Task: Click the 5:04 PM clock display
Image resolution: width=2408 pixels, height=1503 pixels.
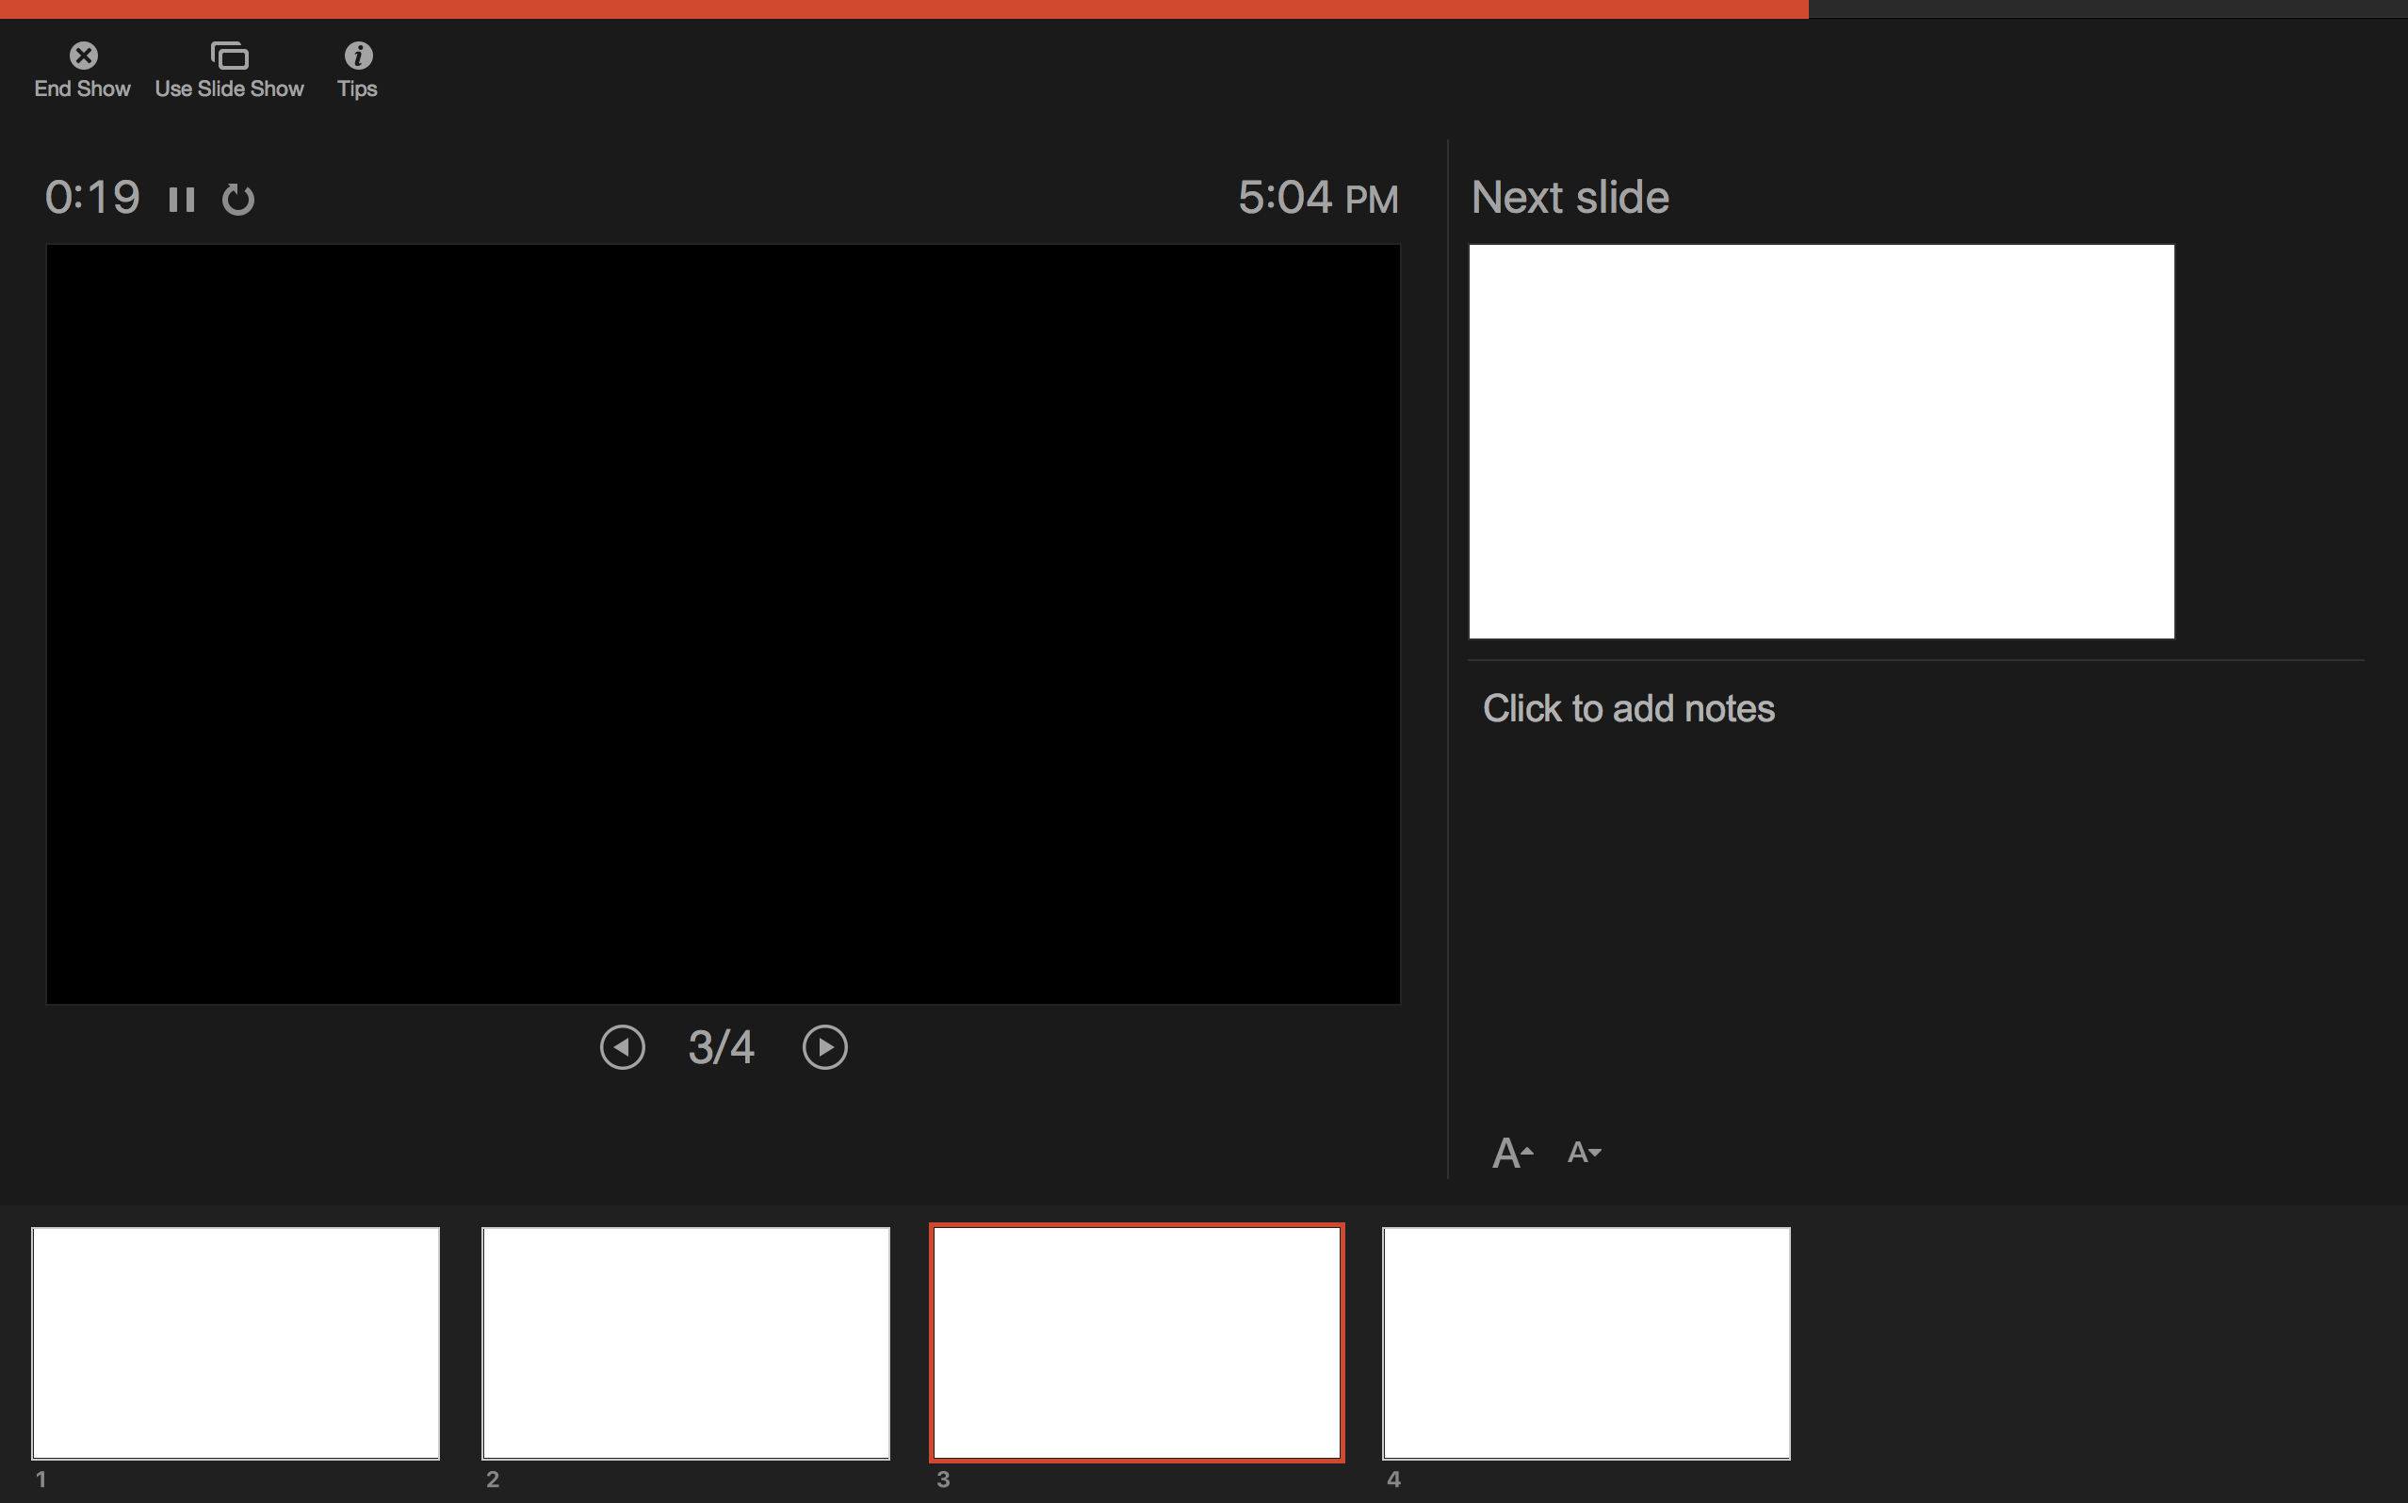Action: coord(1317,198)
